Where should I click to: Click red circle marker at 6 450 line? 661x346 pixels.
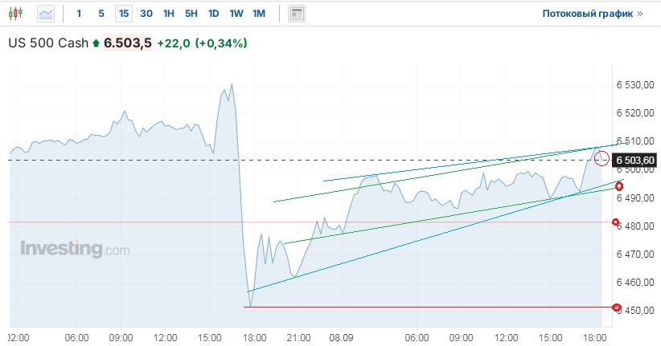pyautogui.click(x=617, y=307)
